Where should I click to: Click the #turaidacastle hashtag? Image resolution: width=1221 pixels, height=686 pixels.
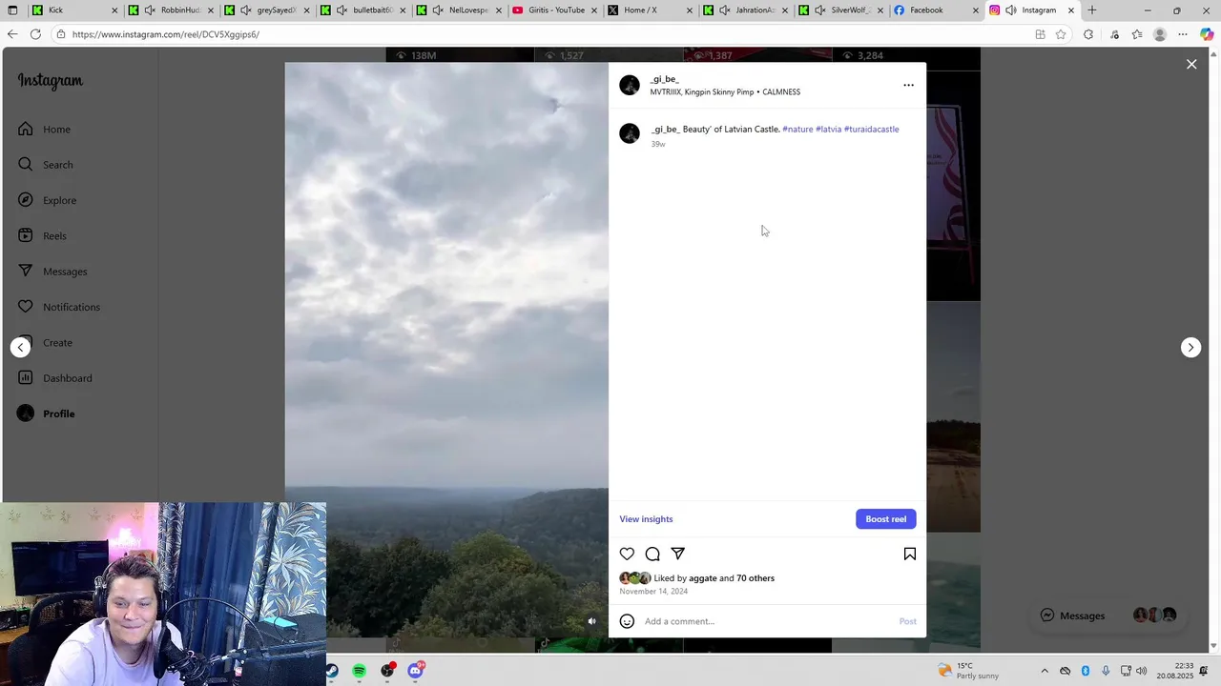pyautogui.click(x=871, y=129)
